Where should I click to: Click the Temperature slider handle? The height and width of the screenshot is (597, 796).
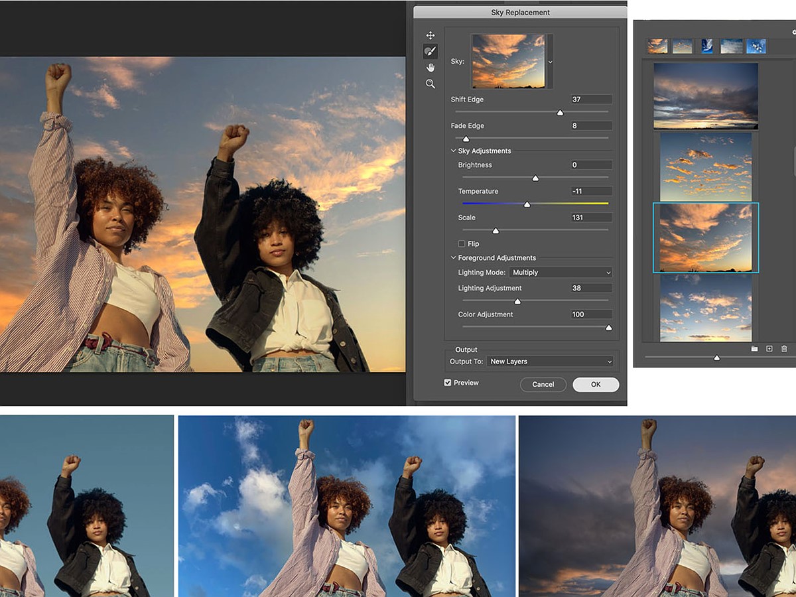(527, 204)
